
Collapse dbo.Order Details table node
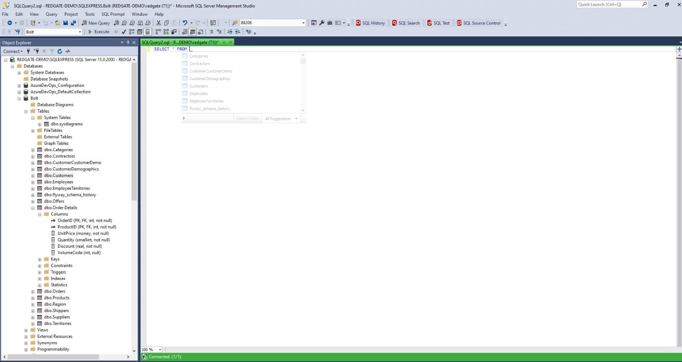[x=33, y=208]
